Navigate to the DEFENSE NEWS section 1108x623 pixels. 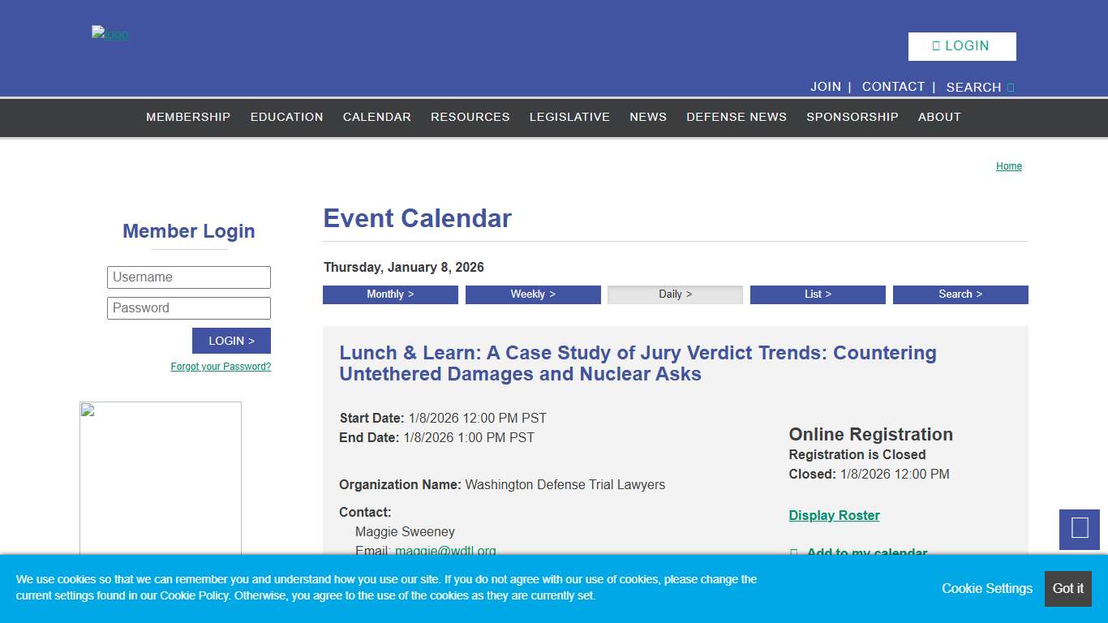(x=737, y=118)
